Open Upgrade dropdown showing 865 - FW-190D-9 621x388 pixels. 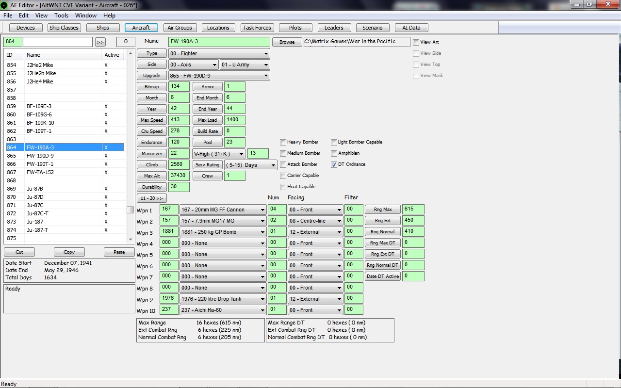click(x=219, y=76)
